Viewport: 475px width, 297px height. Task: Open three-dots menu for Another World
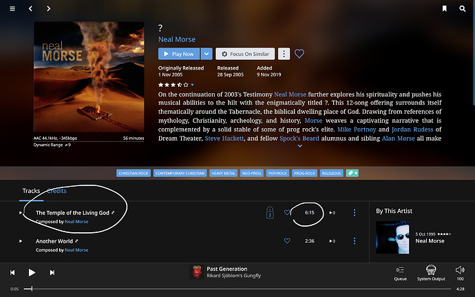355,241
